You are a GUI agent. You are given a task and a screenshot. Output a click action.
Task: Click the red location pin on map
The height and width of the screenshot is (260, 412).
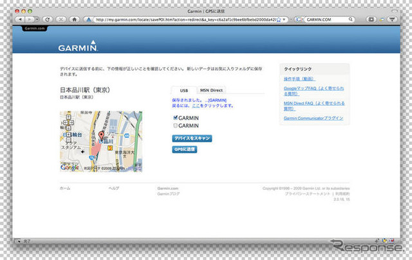click(x=101, y=136)
